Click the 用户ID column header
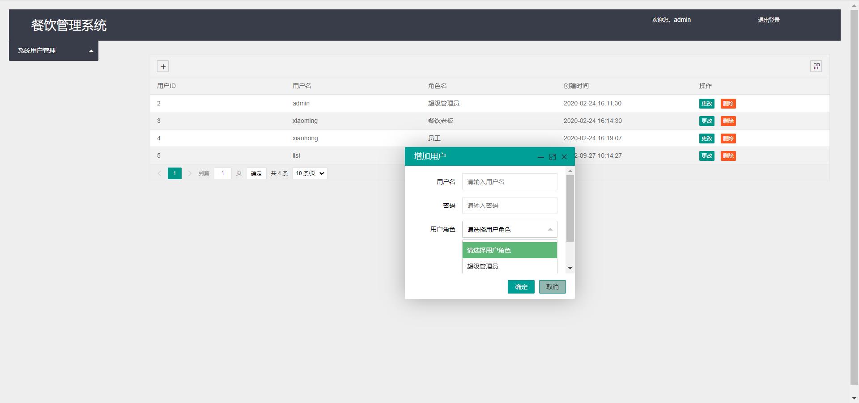Screen dimensions: 859x403 (166, 86)
